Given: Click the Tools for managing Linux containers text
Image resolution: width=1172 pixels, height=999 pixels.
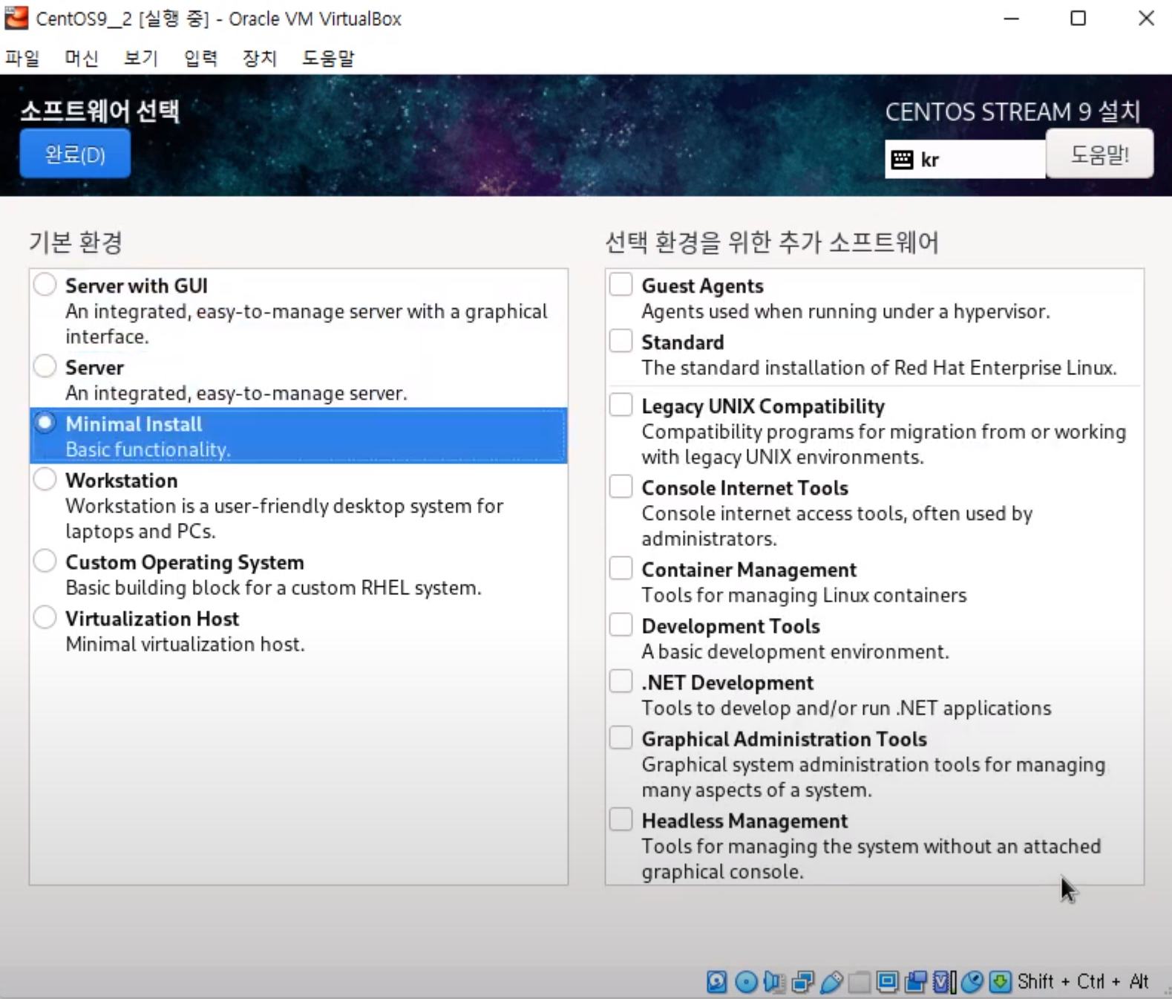Looking at the screenshot, I should [804, 595].
